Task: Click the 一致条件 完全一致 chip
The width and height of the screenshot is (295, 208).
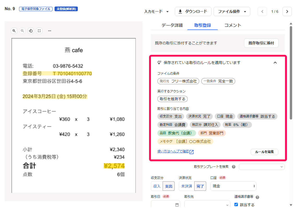Action: 218,81
